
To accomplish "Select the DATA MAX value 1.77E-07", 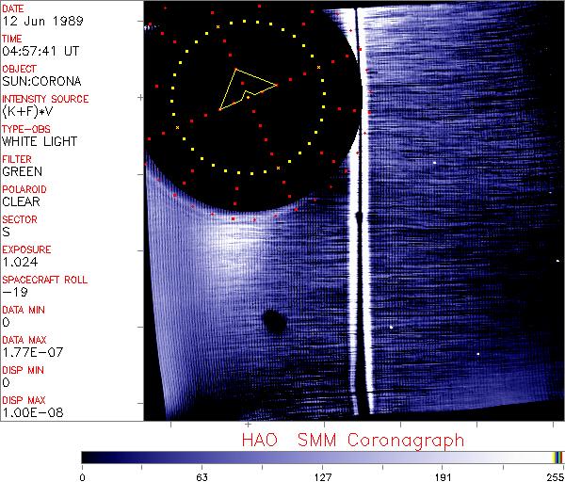I will coord(30,352).
